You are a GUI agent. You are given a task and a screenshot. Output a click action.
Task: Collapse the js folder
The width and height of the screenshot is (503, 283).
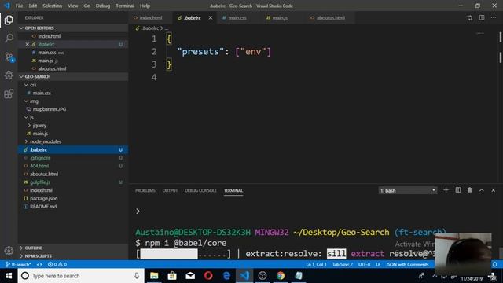coord(73,117)
